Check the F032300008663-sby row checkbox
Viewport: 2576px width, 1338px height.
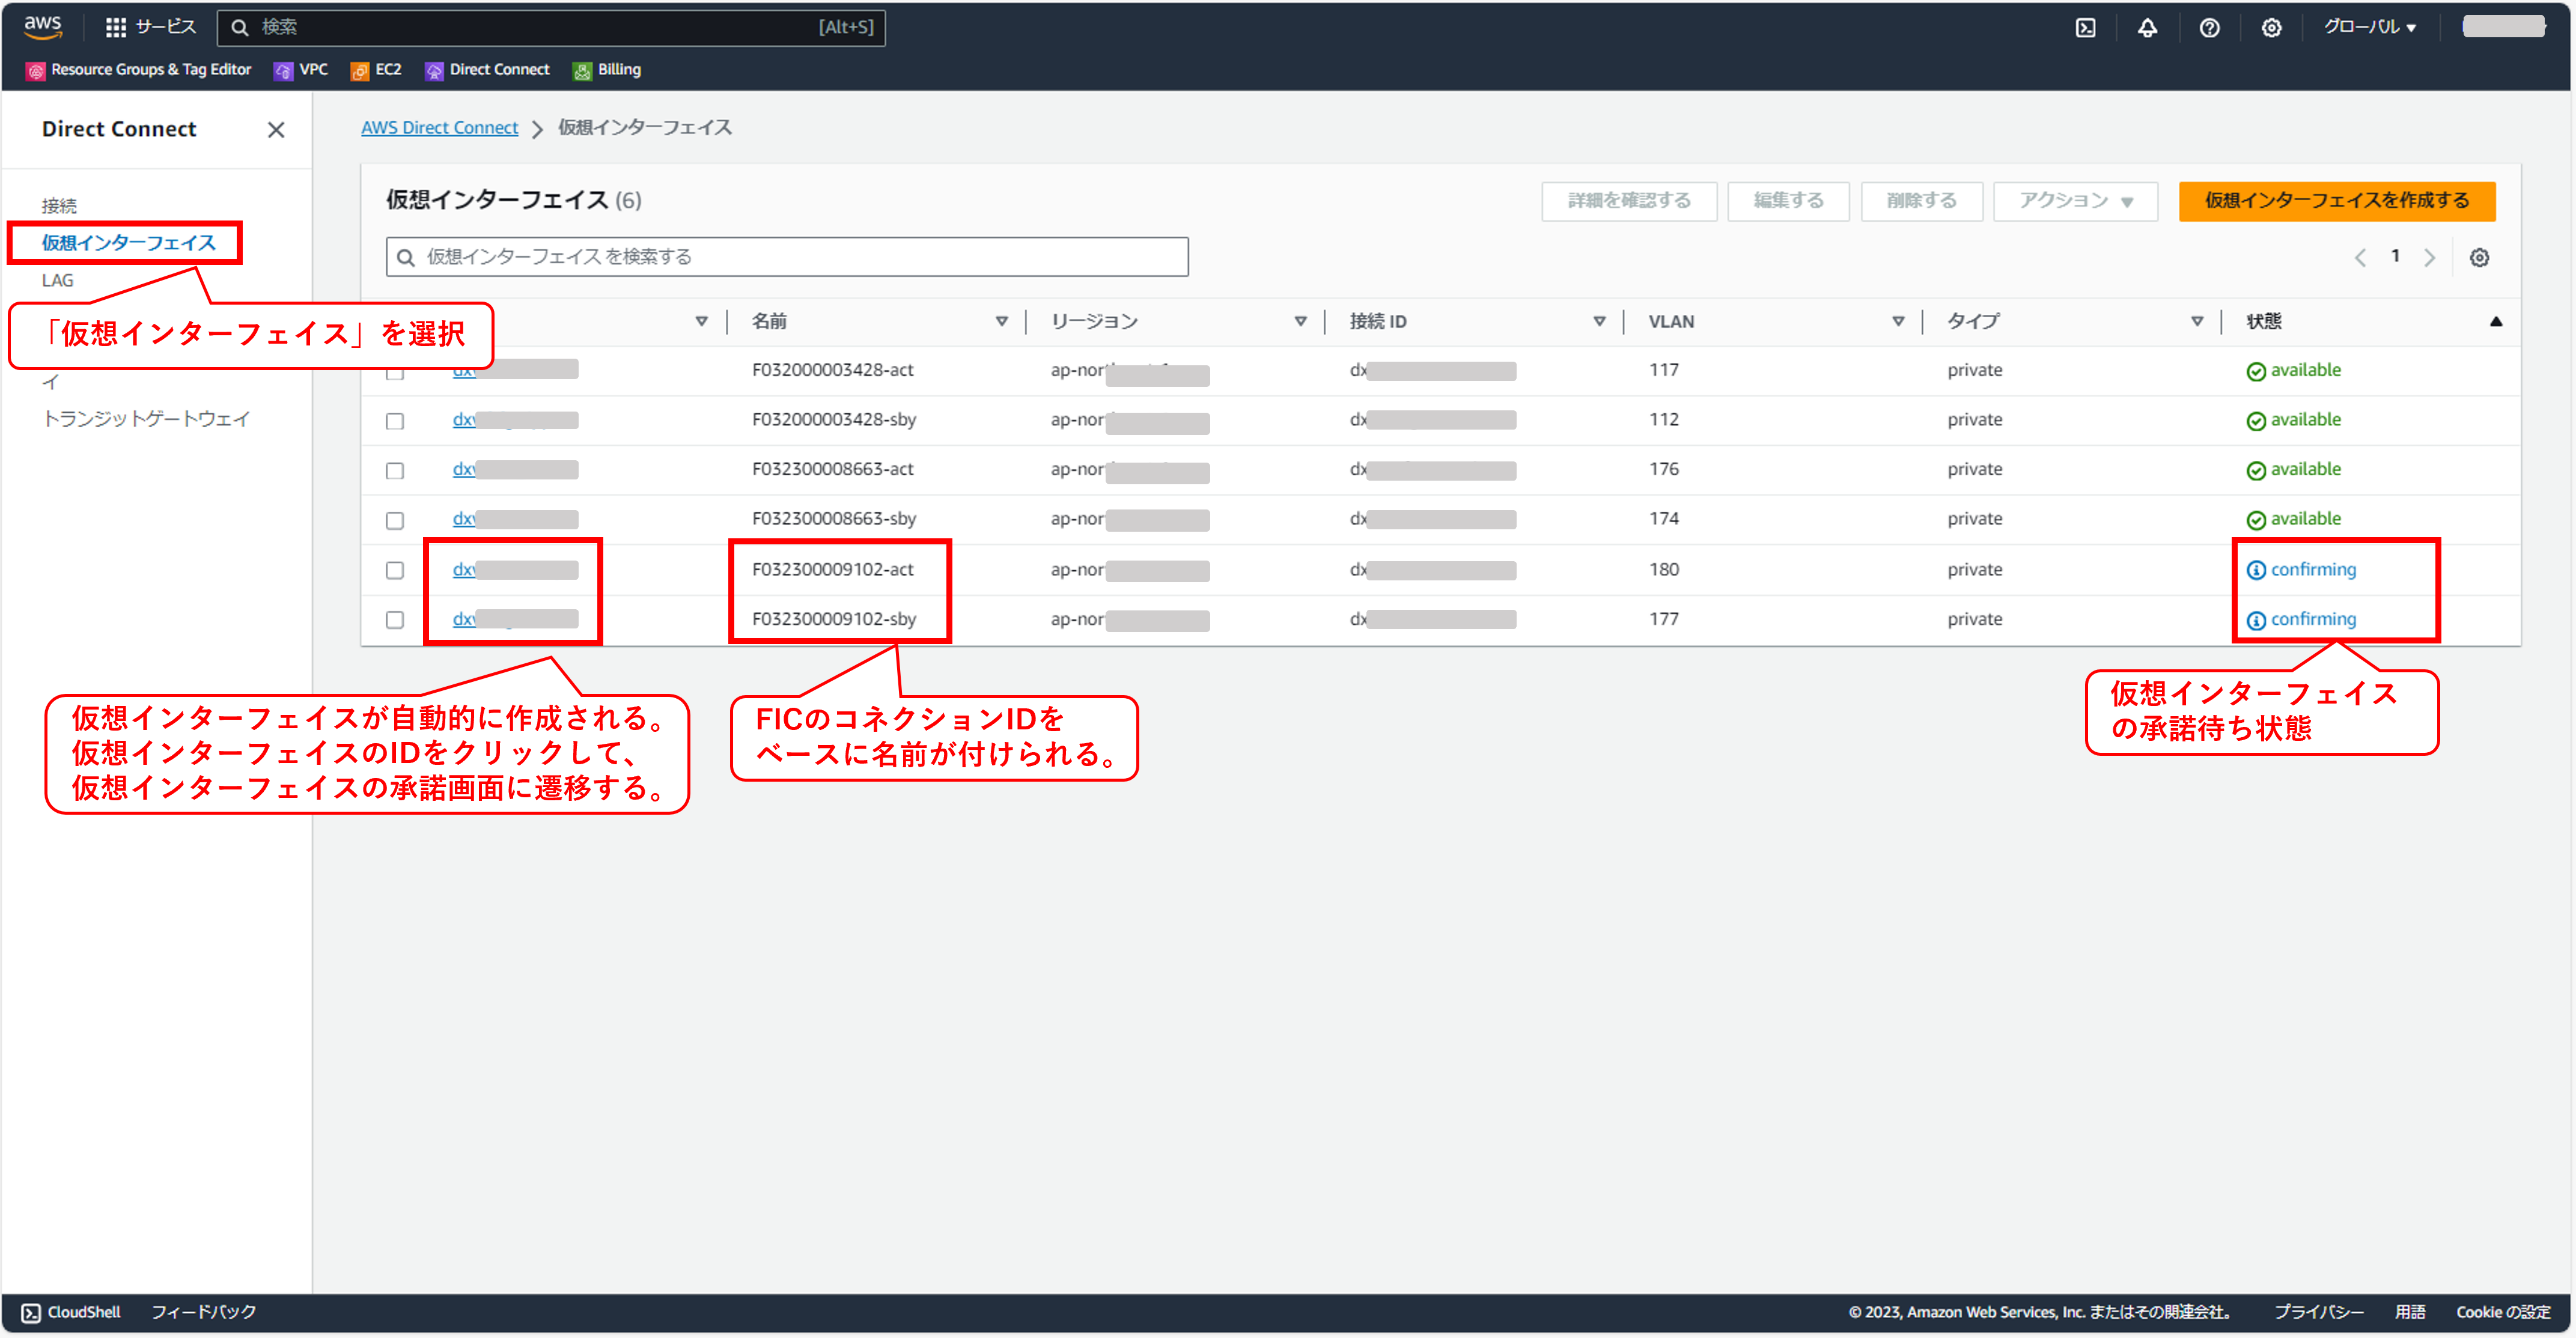(394, 519)
